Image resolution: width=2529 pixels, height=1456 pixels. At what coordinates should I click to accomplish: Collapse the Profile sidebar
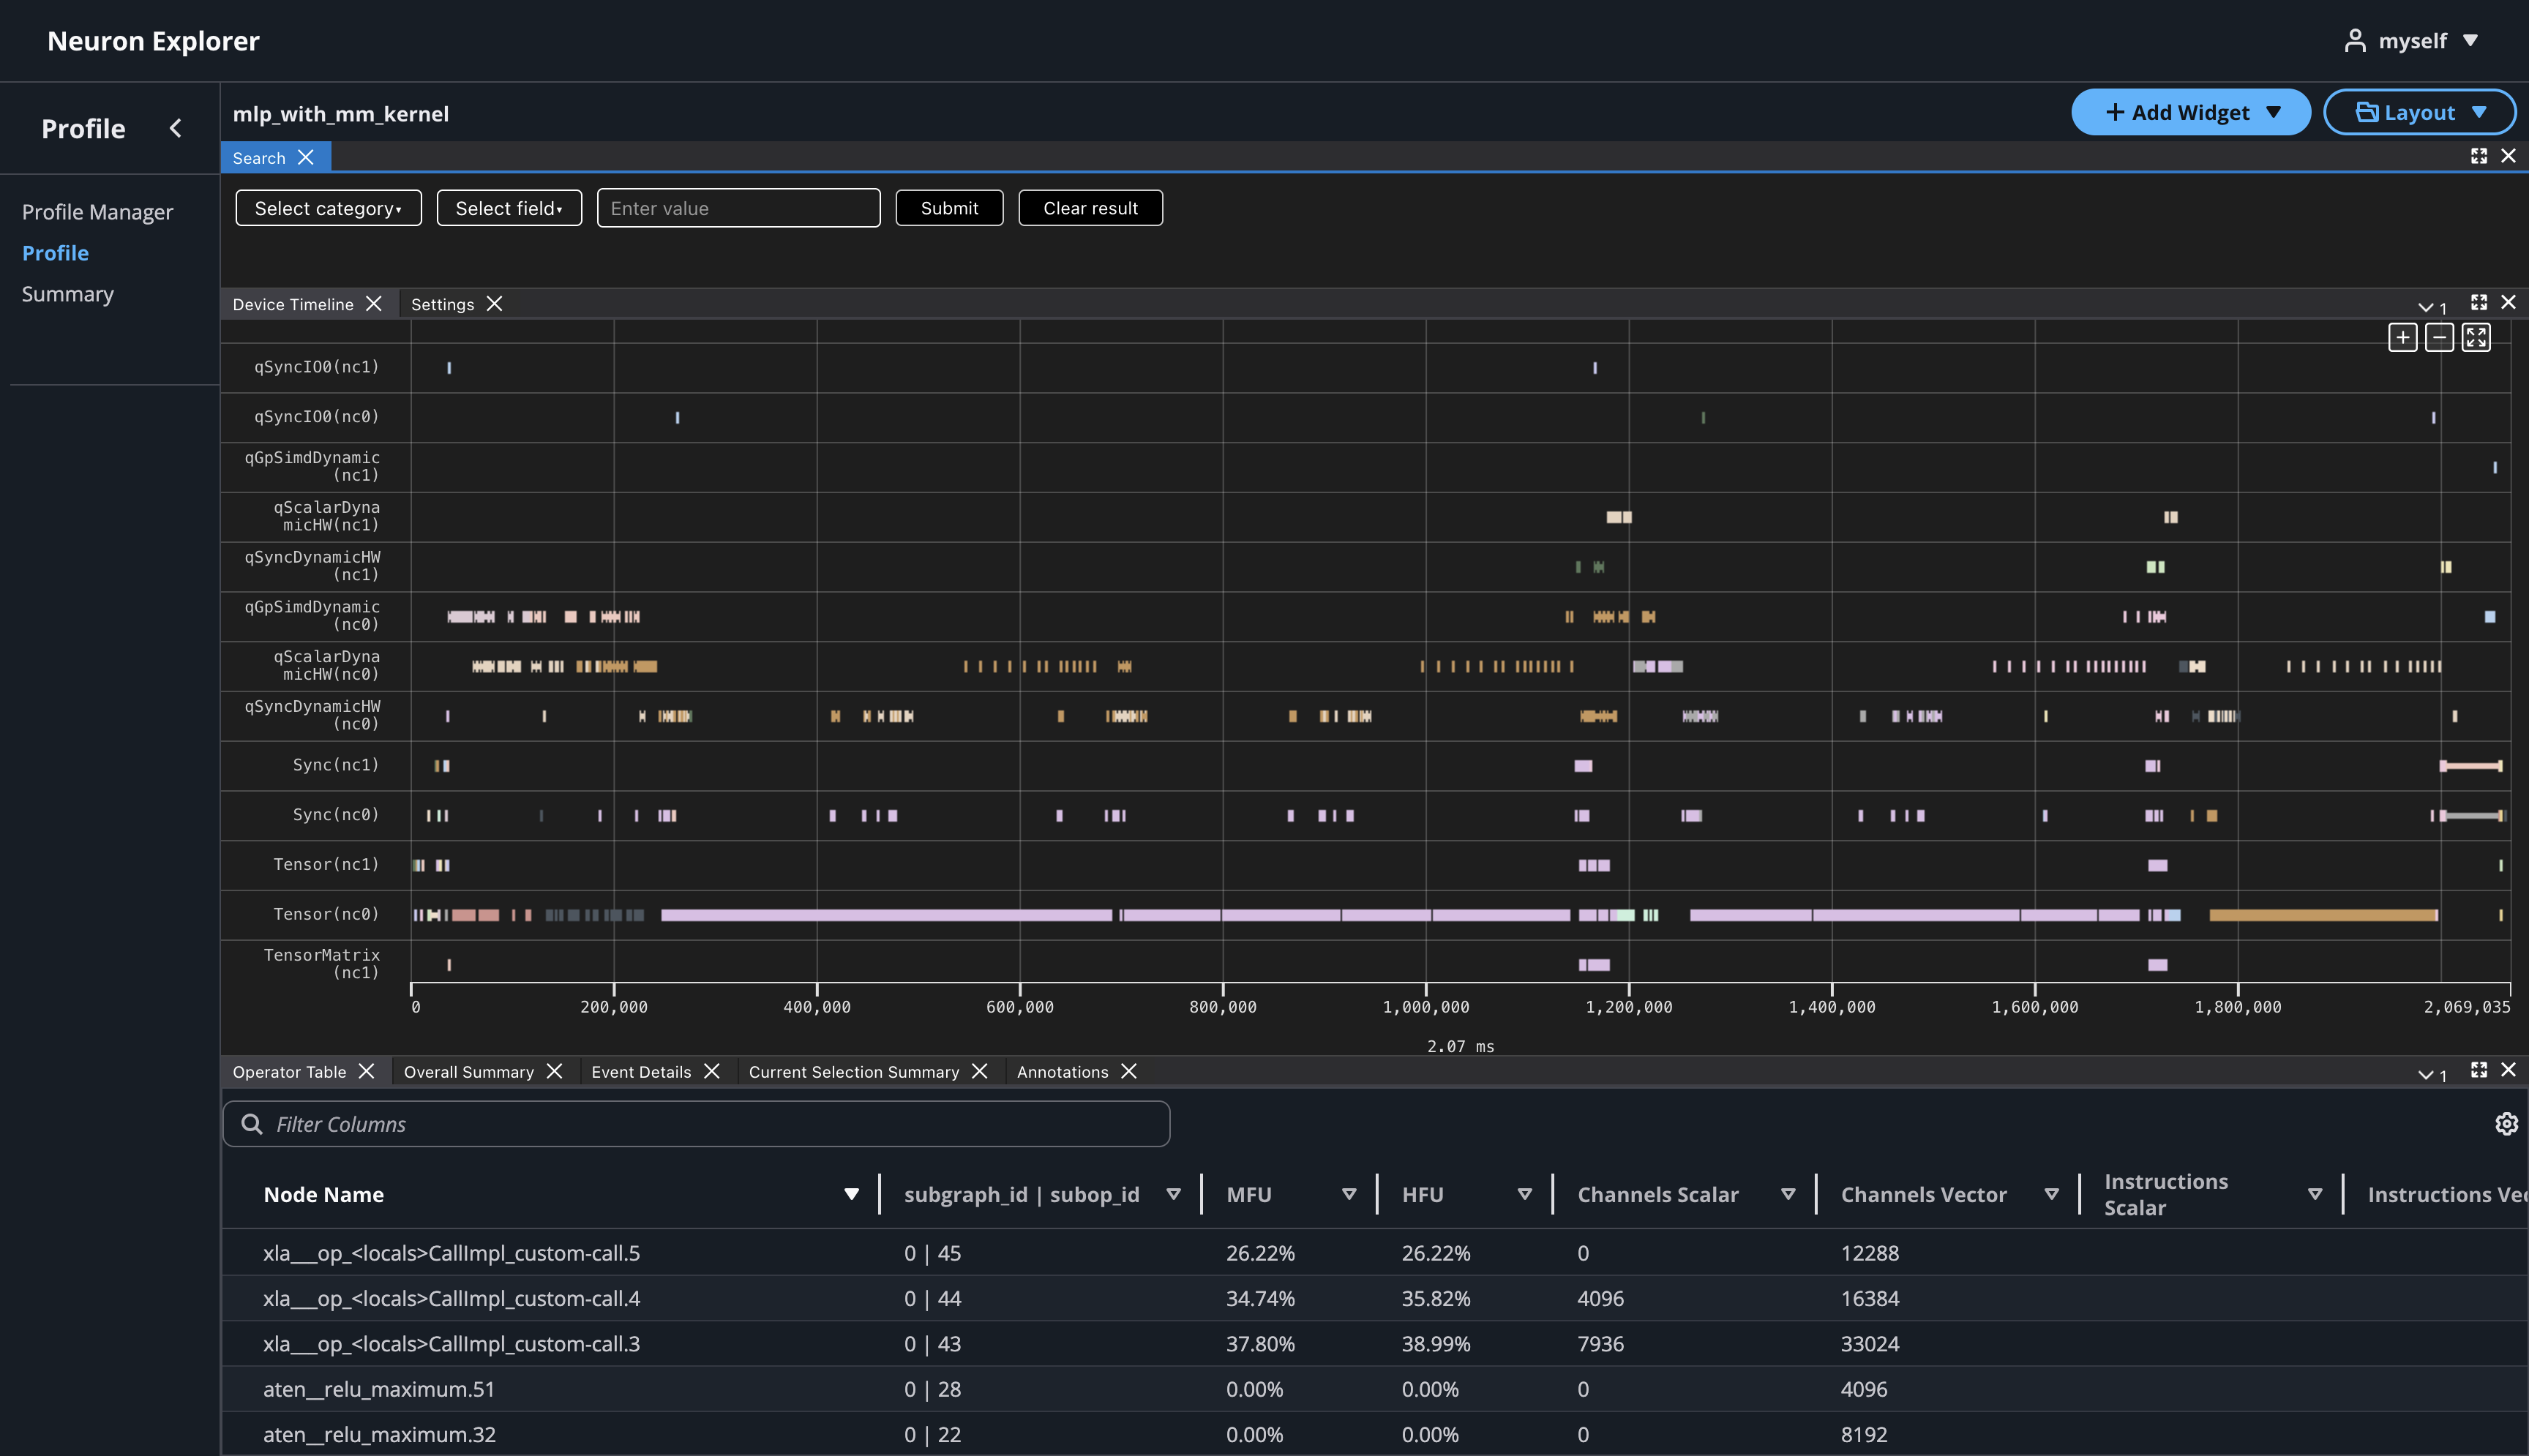176,128
